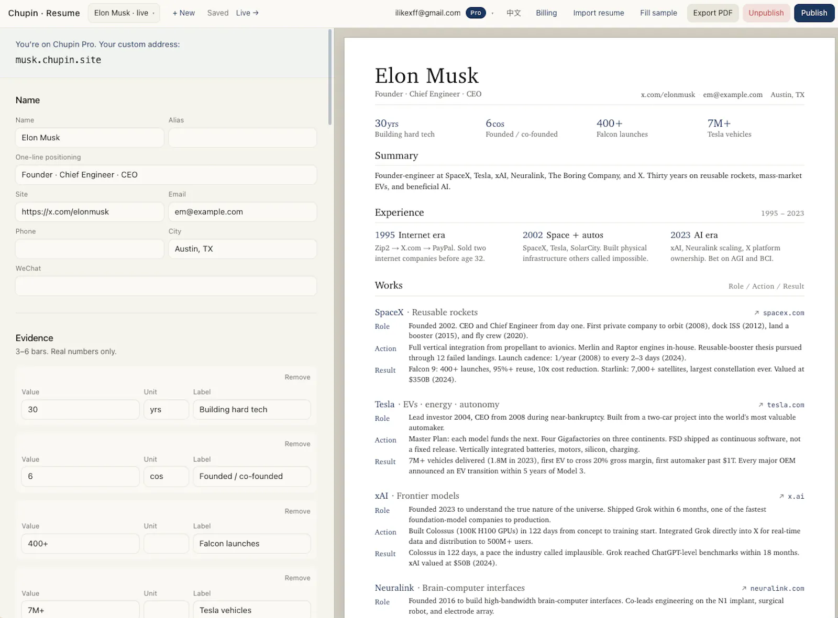Image resolution: width=838 pixels, height=618 pixels.
Task: Edit the Building hard tech label field
Action: (252, 410)
